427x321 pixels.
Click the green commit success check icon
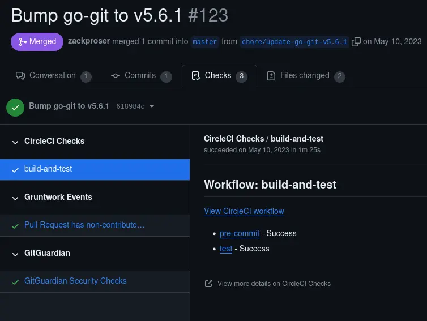(15, 106)
